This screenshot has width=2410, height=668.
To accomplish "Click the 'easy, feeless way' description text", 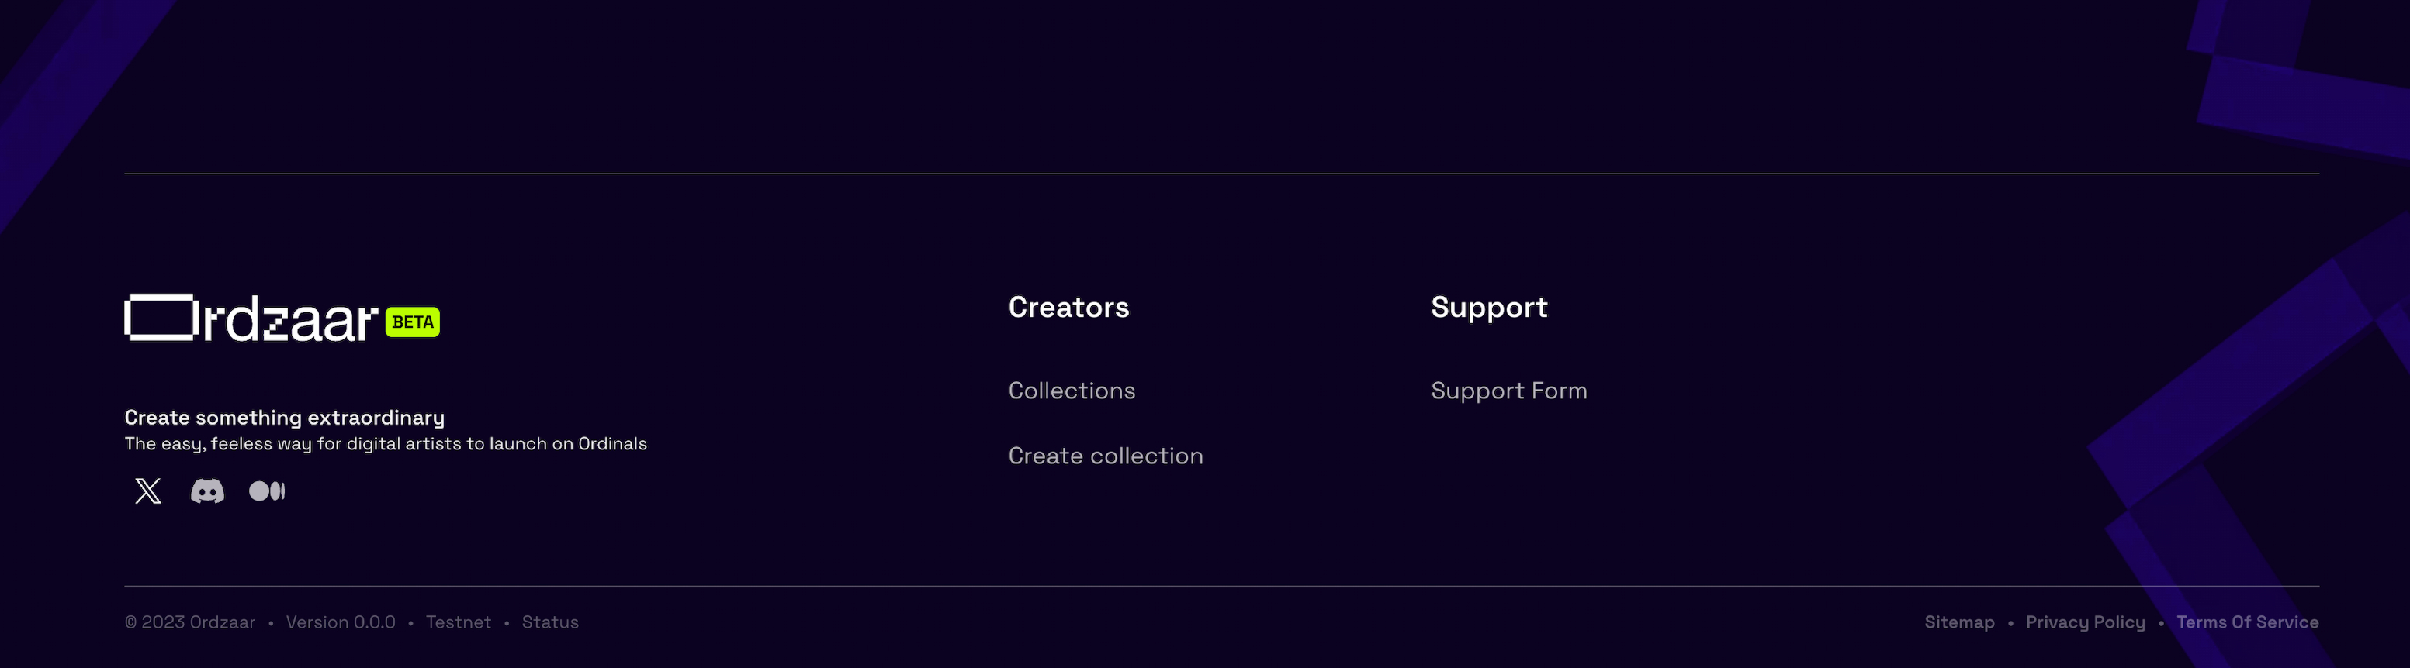I will coord(386,444).
